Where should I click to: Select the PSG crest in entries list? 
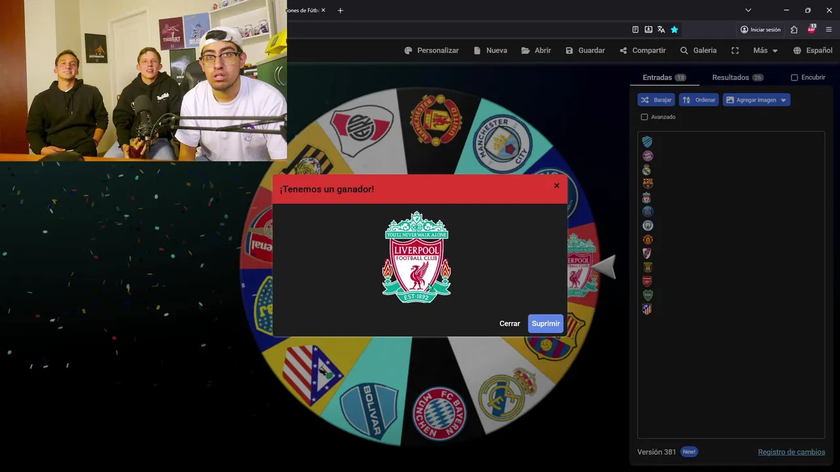647,211
